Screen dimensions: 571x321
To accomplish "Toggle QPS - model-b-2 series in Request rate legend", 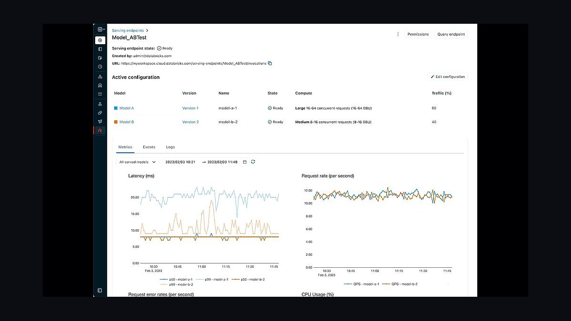I will coord(401,284).
